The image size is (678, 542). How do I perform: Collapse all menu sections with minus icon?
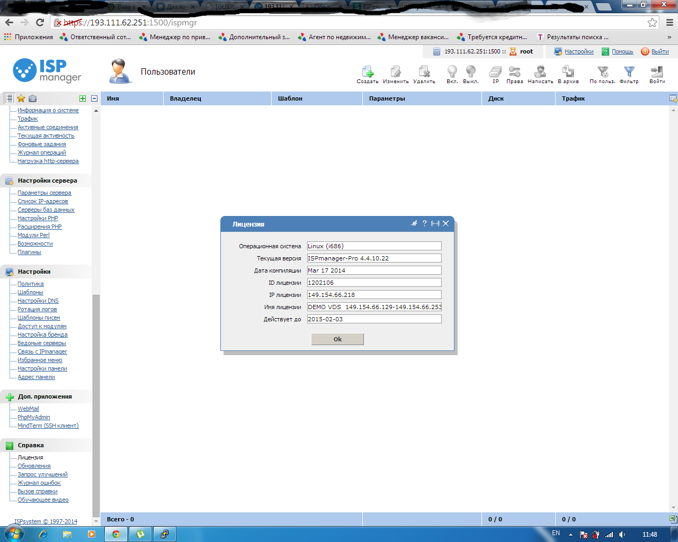pos(94,98)
